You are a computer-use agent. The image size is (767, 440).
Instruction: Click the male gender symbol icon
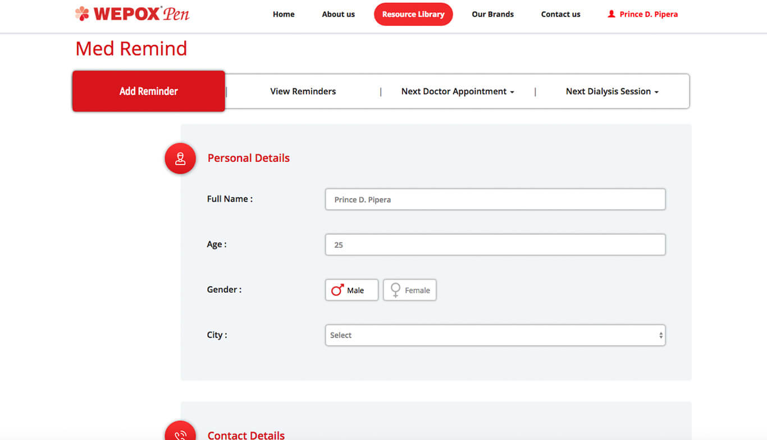[x=337, y=290]
